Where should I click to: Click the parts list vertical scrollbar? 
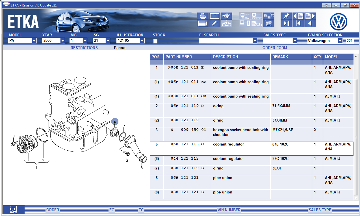point(356,138)
